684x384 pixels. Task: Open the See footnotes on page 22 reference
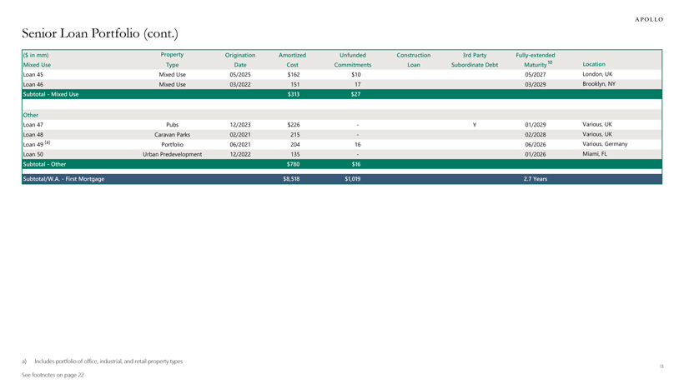tap(53, 375)
